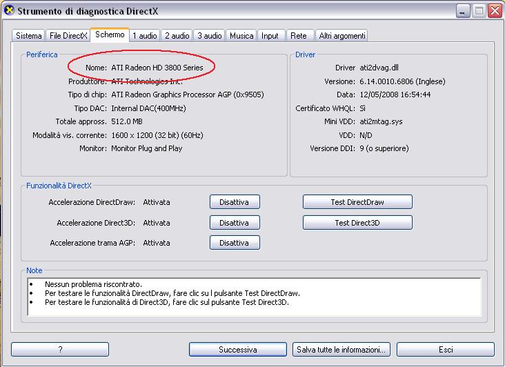Click the Accelerazione DirectDraw status Attivata

click(x=157, y=202)
